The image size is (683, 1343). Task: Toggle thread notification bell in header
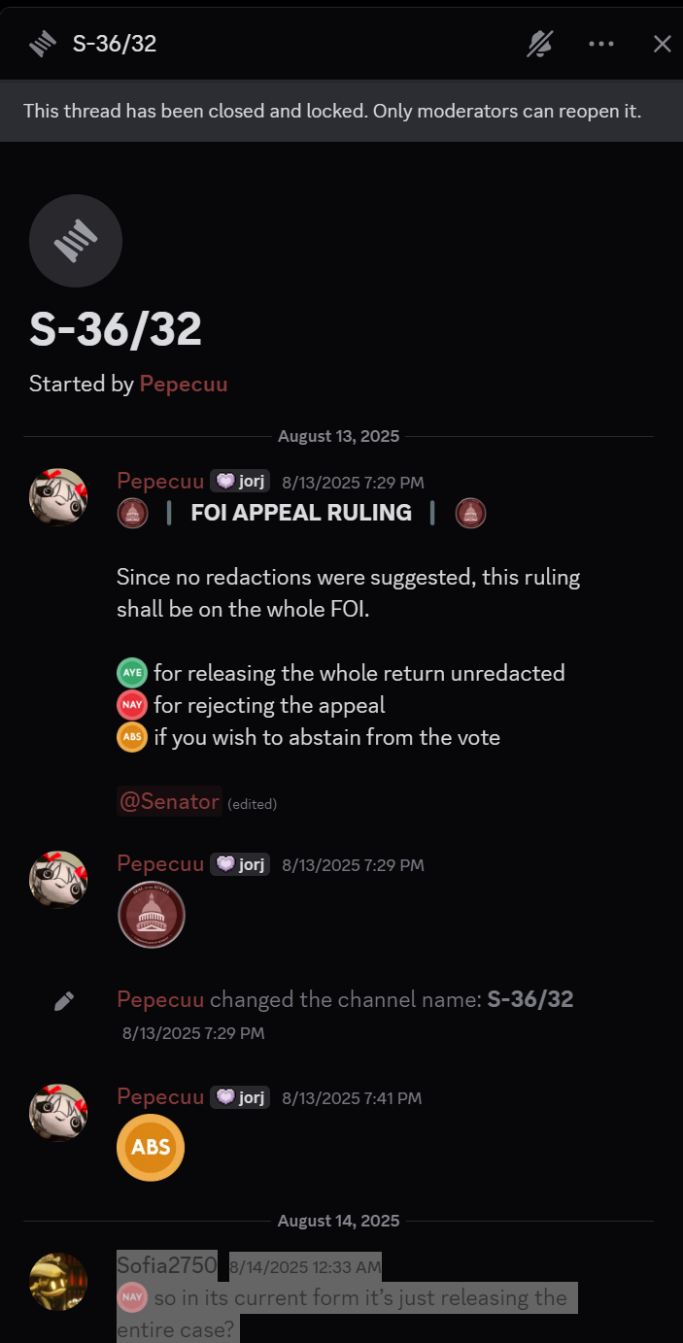pyautogui.click(x=539, y=44)
